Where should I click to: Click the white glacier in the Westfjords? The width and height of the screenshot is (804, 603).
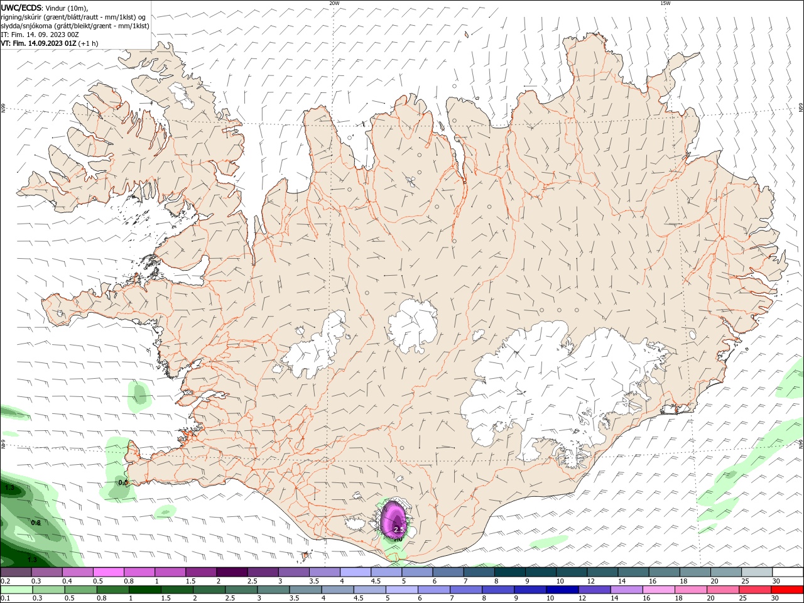coord(182,95)
